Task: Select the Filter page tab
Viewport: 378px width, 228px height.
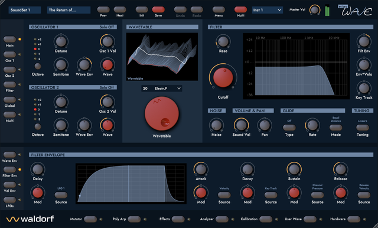Action: click(x=9, y=84)
